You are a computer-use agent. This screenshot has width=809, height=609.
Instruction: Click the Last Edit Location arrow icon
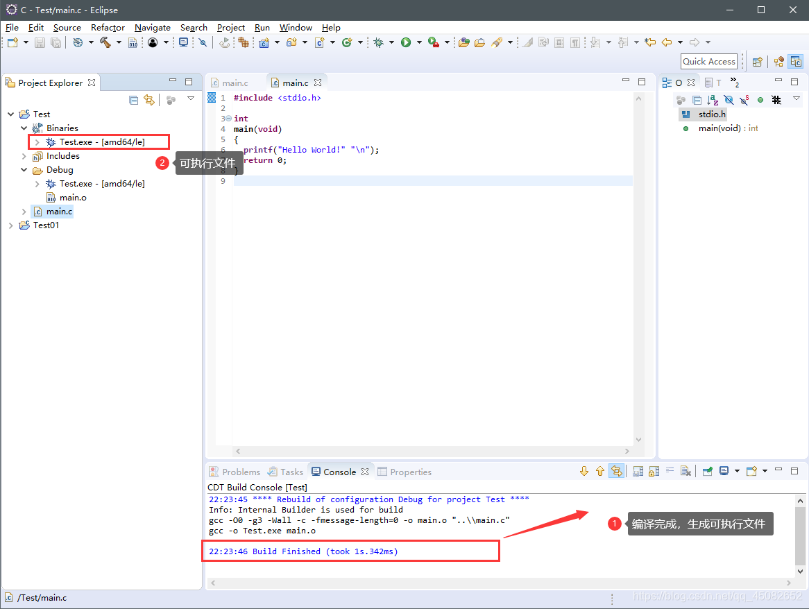(x=650, y=42)
